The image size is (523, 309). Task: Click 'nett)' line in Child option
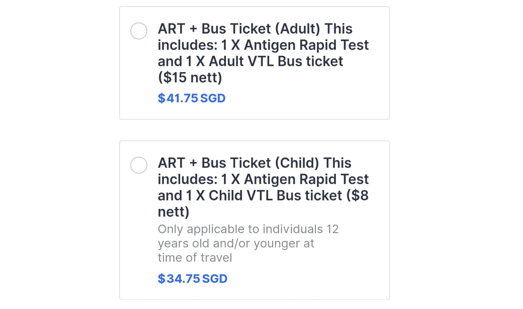173,212
